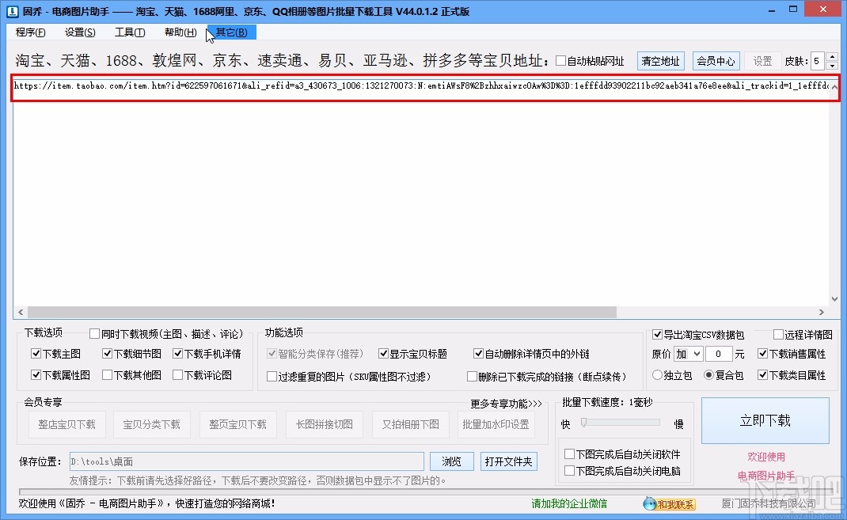Click the 立即下载 button
847x520 pixels.
pyautogui.click(x=765, y=420)
